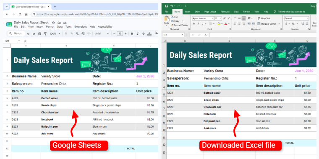Click Cut in Excel's Clipboard group
The image size is (319, 159).
tap(174, 17)
